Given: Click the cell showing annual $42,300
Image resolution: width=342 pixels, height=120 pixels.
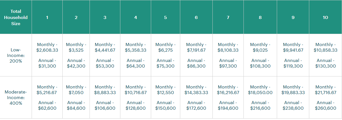Looking at the screenshot, I should (x=76, y=55).
